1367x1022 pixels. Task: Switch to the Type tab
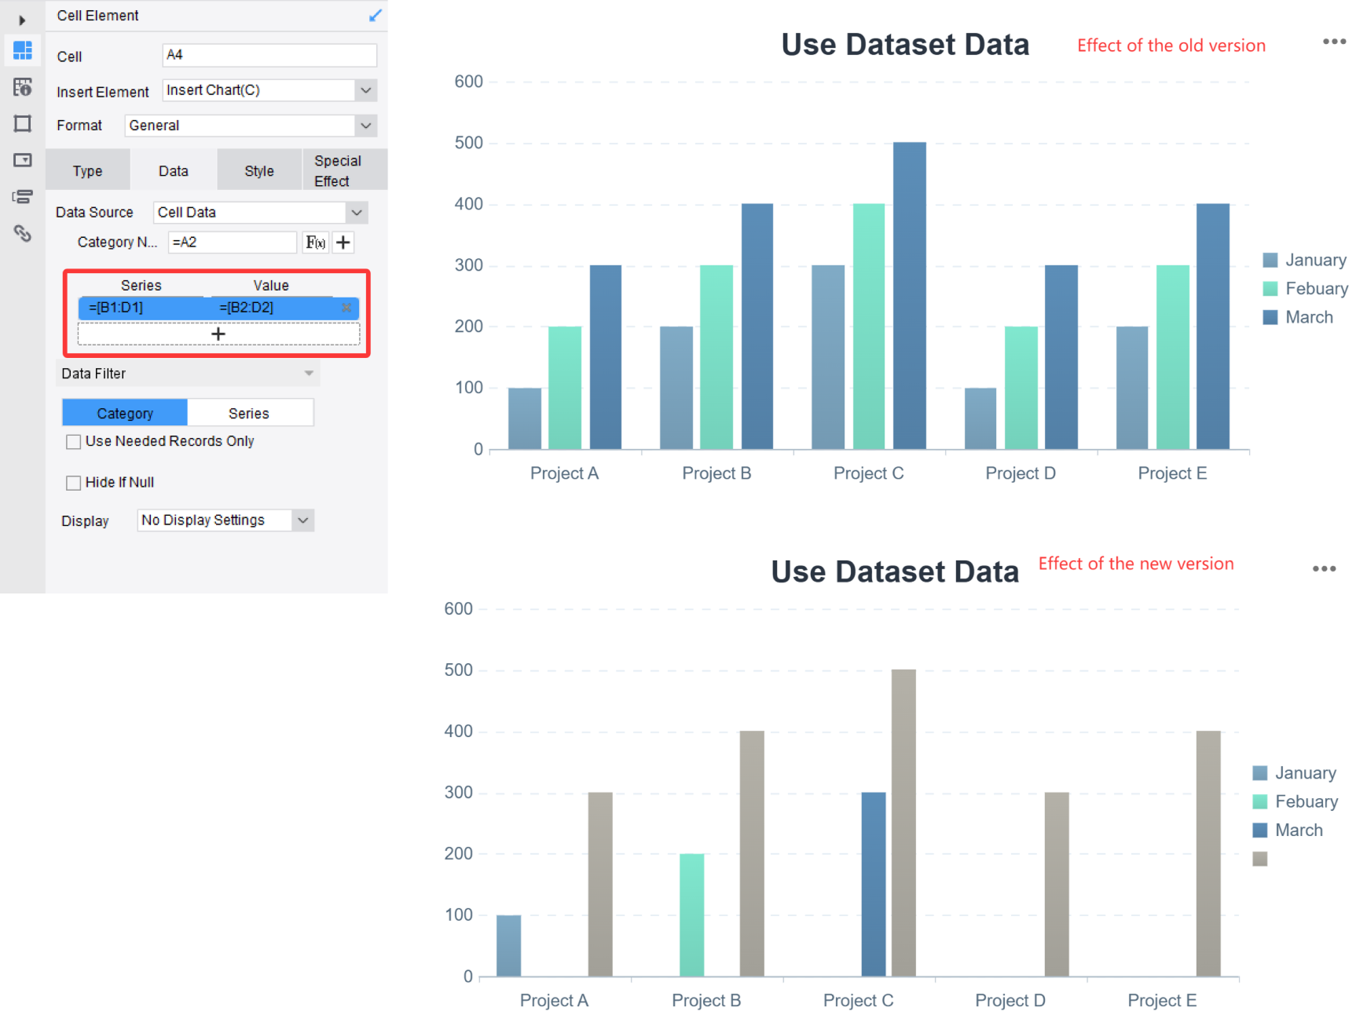tap(87, 171)
